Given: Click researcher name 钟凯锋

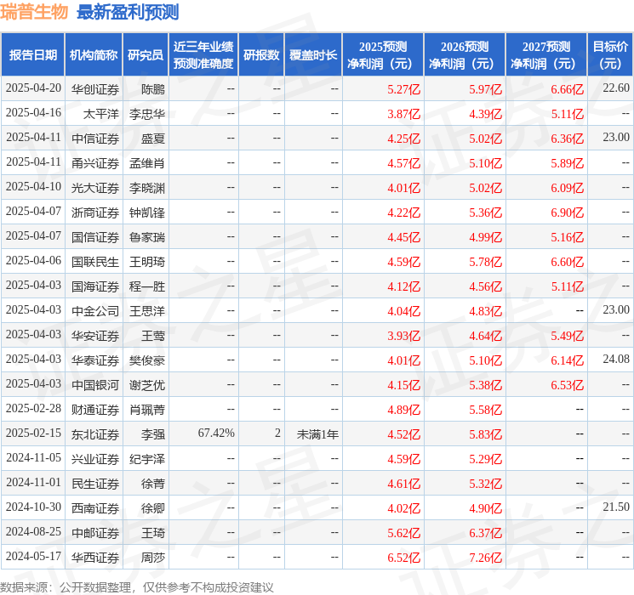Looking at the screenshot, I should (147, 212).
